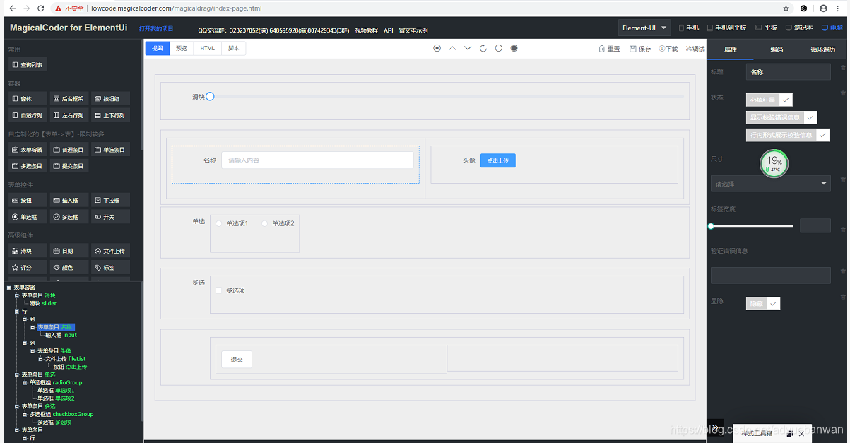850x443 pixels.
Task: Pick the 表单容器 form component
Action: (x=28, y=149)
